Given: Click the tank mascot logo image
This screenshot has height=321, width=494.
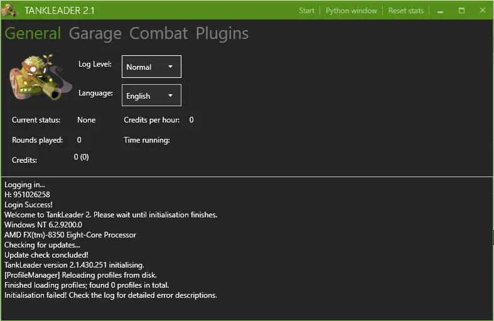Looking at the screenshot, I should tap(41, 77).
